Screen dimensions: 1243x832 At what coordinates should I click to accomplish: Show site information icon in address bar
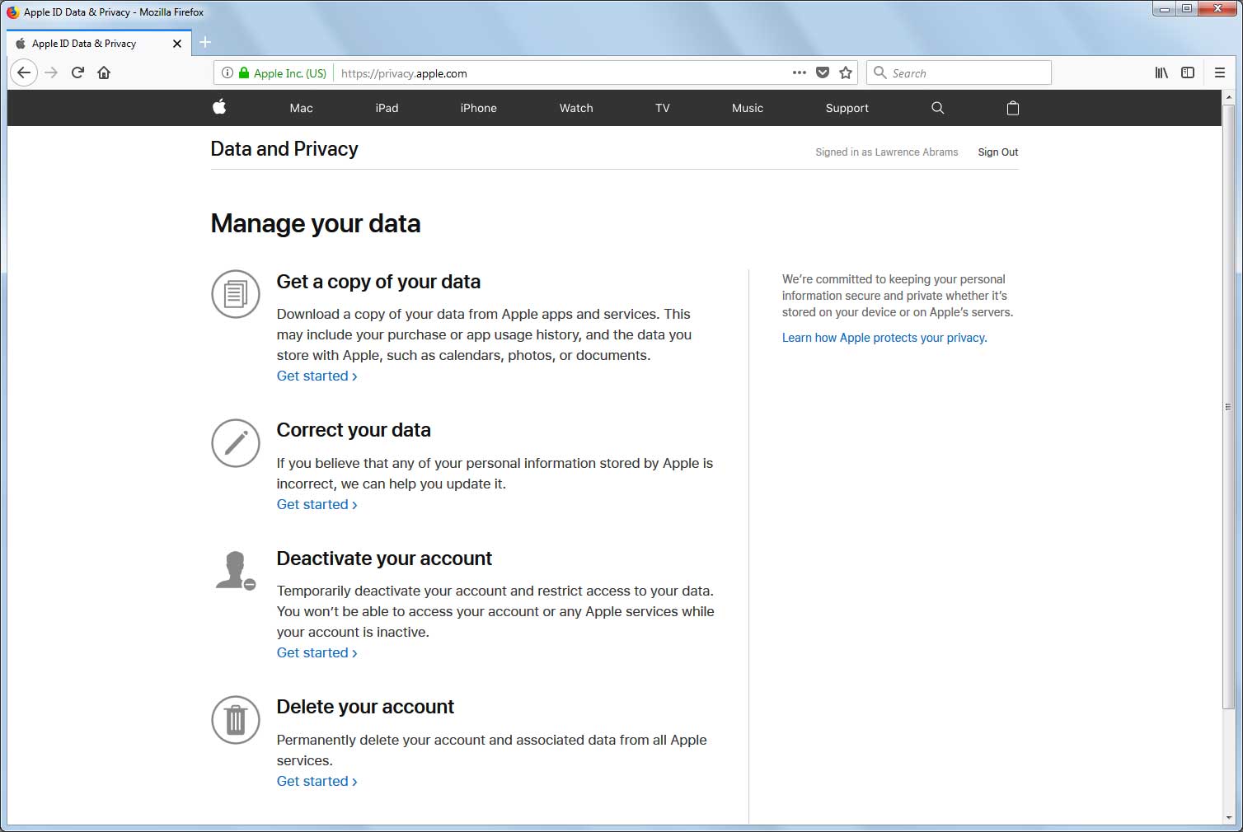click(x=227, y=72)
